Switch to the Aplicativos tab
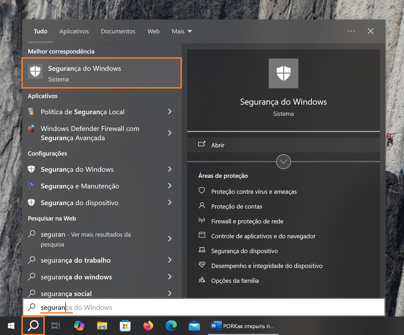This screenshot has width=404, height=335. (x=74, y=31)
